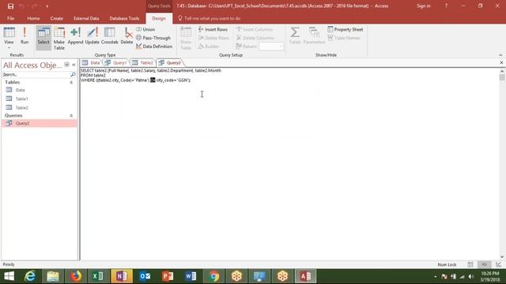Click the Parameters button

314,35
